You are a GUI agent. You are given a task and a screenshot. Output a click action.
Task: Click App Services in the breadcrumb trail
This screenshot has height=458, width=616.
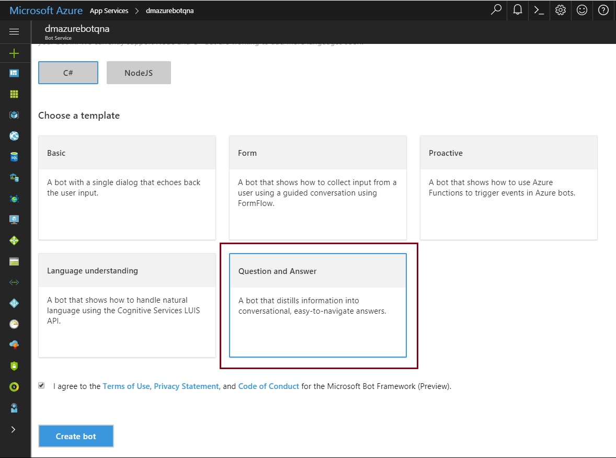[x=109, y=10]
